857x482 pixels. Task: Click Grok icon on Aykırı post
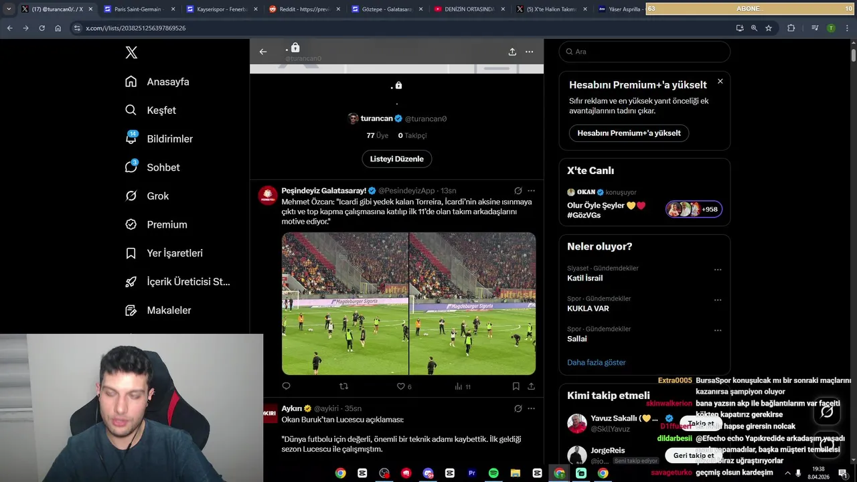point(518,408)
